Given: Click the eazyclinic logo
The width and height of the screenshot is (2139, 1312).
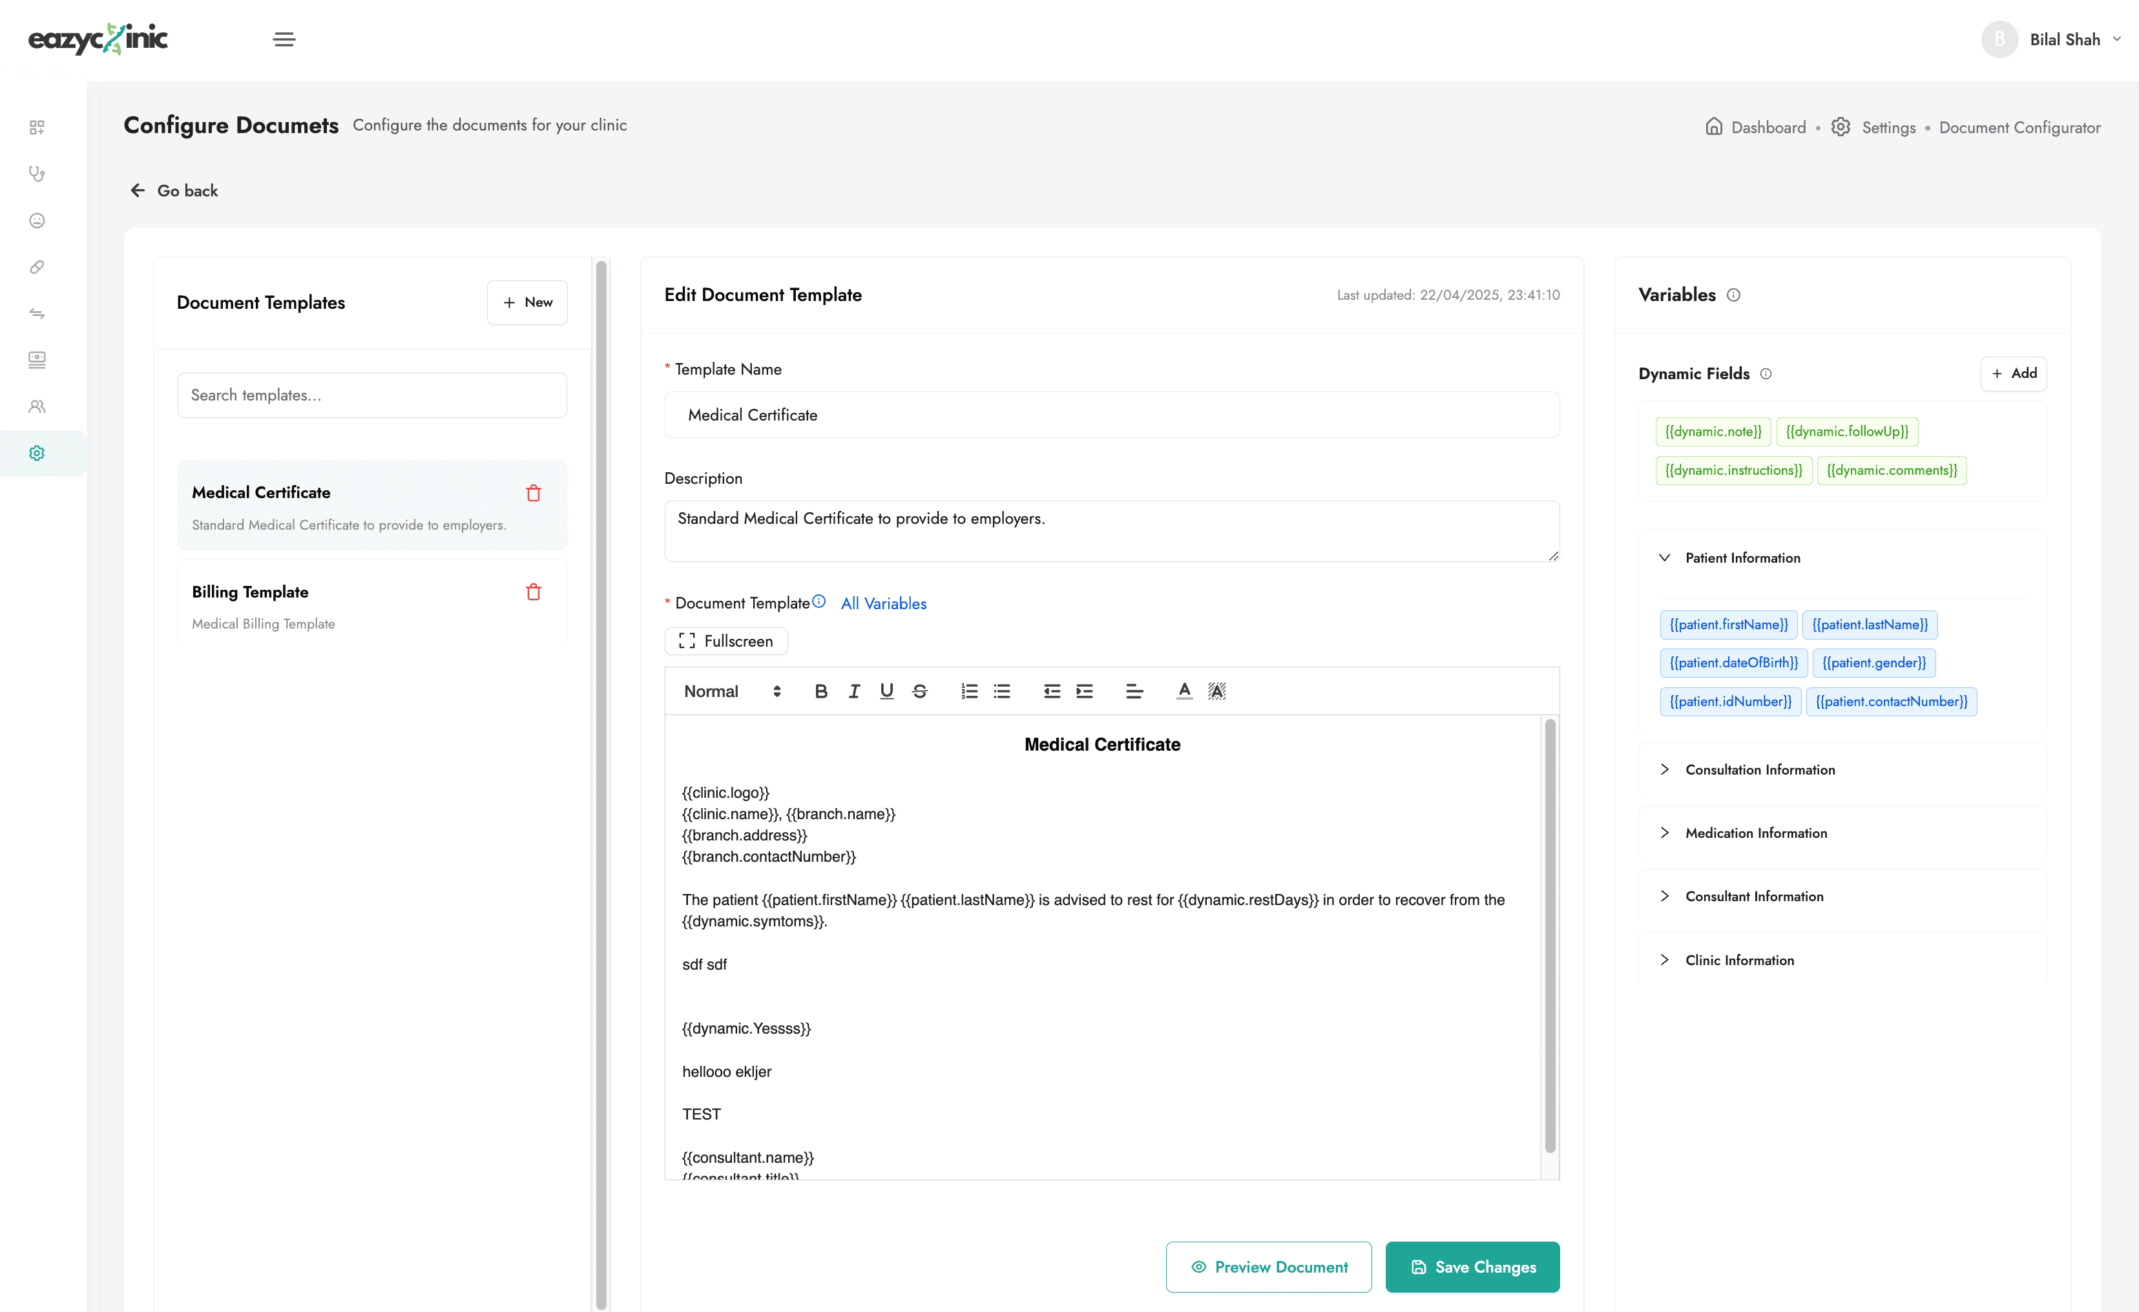Looking at the screenshot, I should 98,39.
